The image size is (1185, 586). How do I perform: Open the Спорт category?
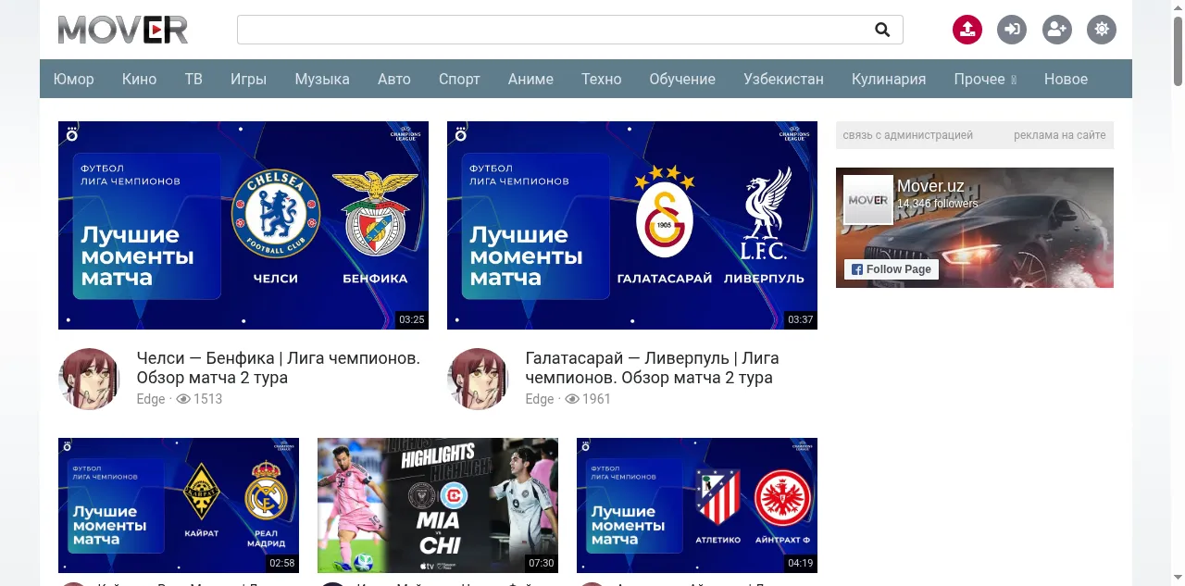coord(459,79)
